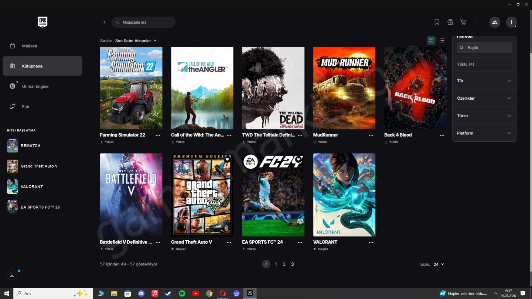
Task: Open the Battlefield V Definitive Edition cover
Action: pyautogui.click(x=131, y=195)
